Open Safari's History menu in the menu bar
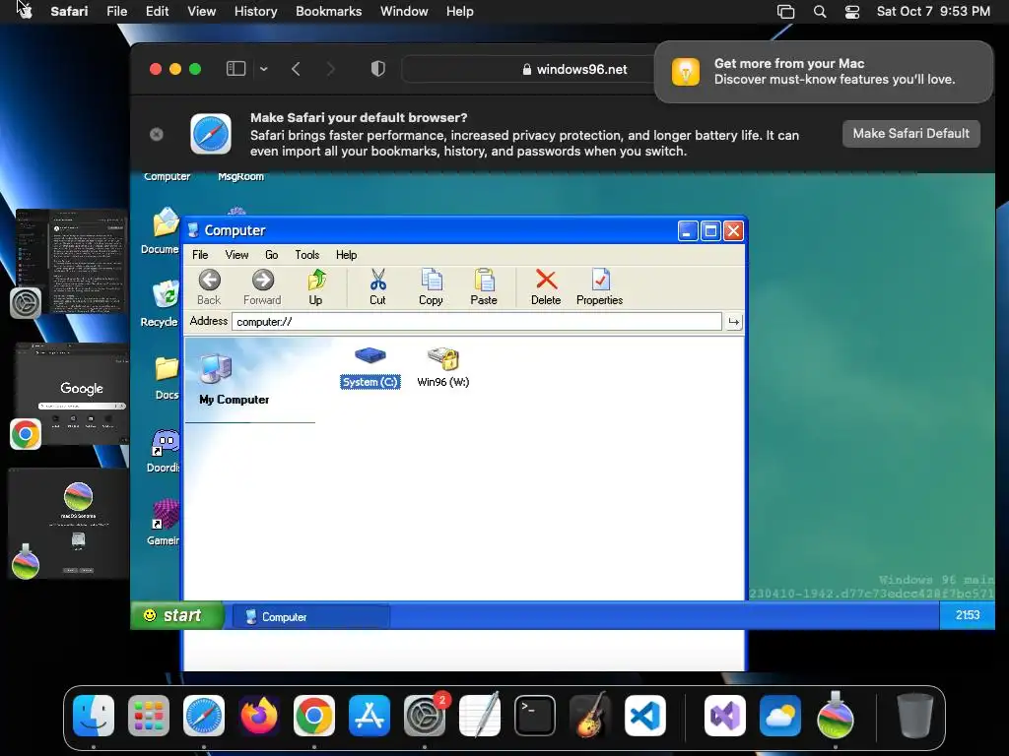1009x756 pixels. 255,12
